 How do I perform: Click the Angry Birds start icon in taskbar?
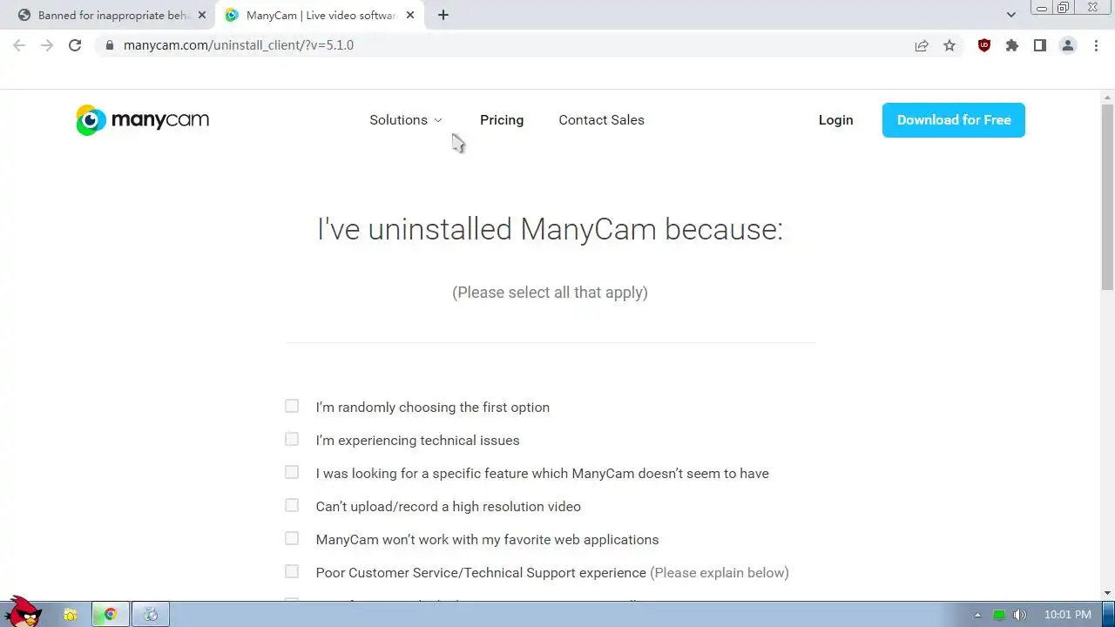coord(22,611)
